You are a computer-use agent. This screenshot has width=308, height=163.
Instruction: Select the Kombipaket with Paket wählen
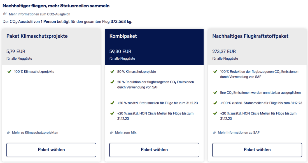coord(154,150)
